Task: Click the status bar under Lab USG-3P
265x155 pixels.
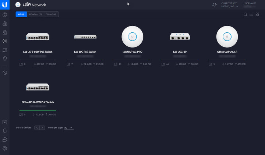Action: (x=180, y=60)
